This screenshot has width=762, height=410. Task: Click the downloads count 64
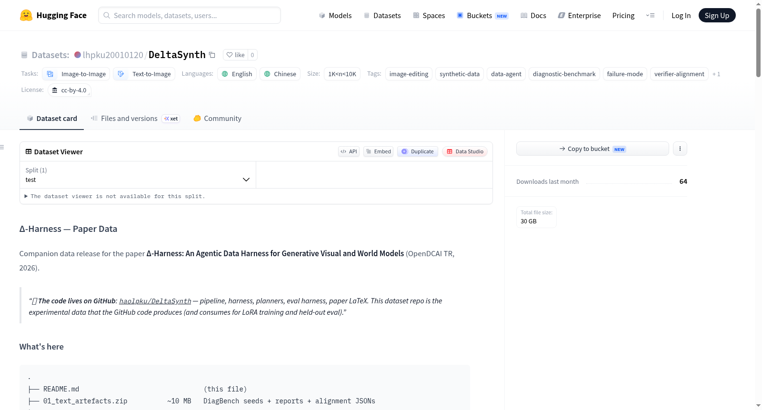point(683,181)
